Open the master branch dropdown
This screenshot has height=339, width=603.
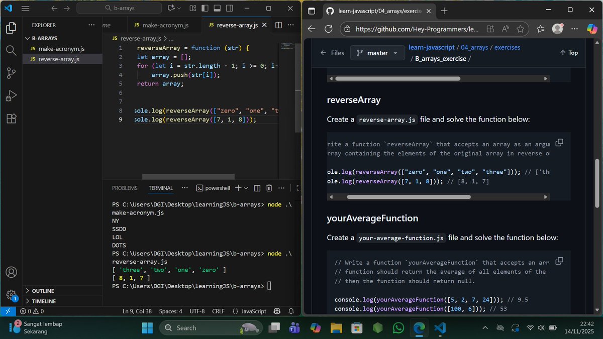point(377,52)
